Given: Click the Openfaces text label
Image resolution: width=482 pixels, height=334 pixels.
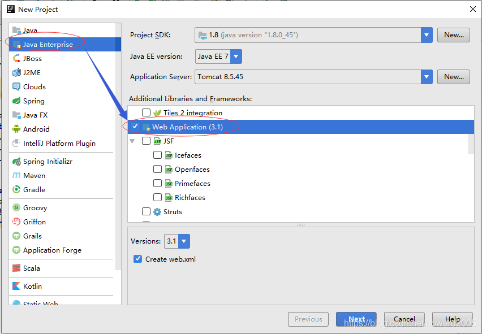Looking at the screenshot, I should click(192, 170).
